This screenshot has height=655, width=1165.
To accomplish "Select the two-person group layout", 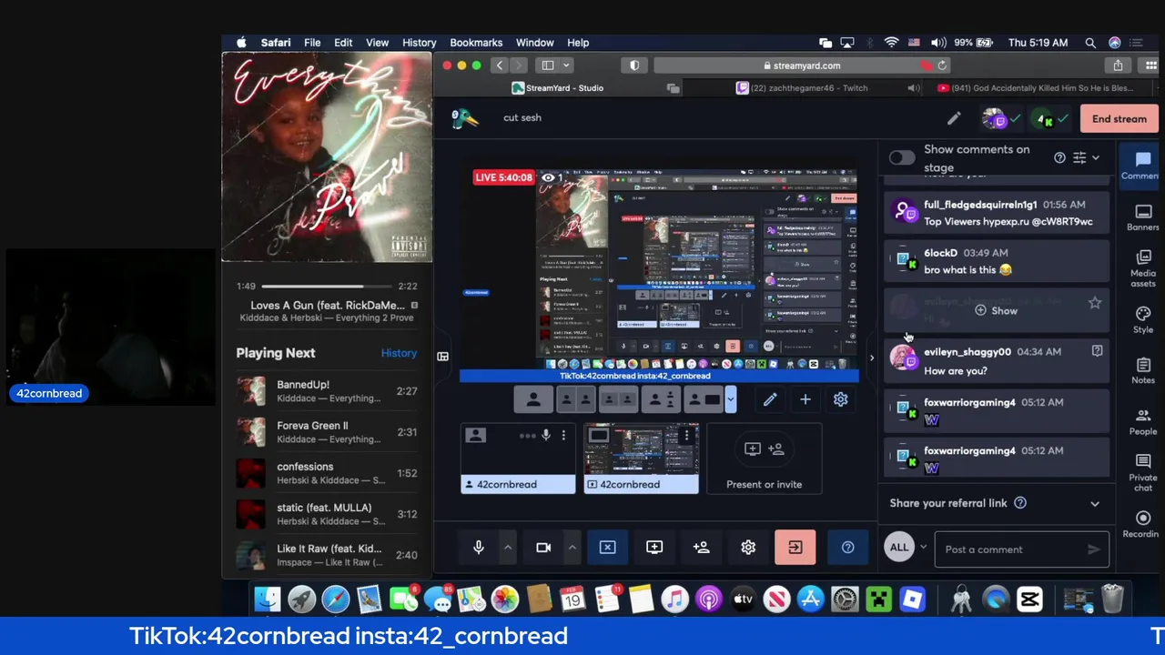I will [x=618, y=399].
